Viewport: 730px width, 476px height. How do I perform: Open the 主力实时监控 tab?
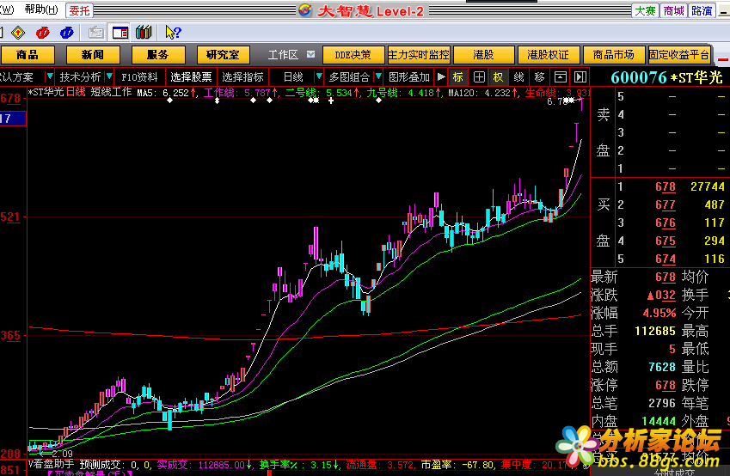click(x=419, y=55)
